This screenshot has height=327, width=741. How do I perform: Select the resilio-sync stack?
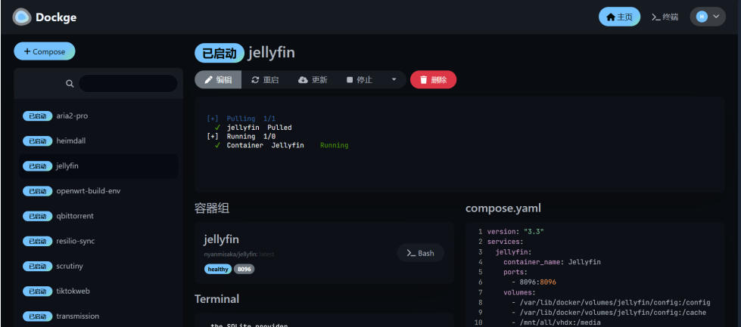[98, 241]
